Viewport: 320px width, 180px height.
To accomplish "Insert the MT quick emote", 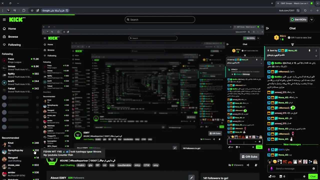I will coord(285,162).
